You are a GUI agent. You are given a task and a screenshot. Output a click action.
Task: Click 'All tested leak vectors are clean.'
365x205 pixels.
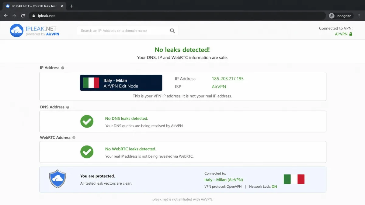pyautogui.click(x=106, y=183)
